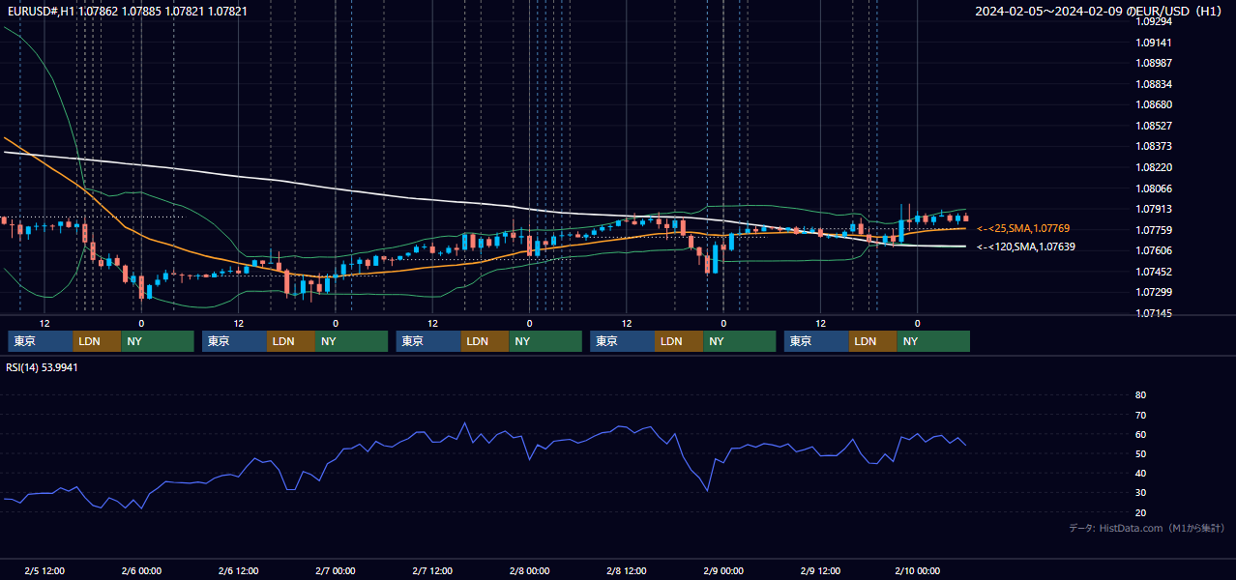This screenshot has width=1236, height=580.
Task: Click the RSI scale value 50
Action: pyautogui.click(x=1140, y=453)
